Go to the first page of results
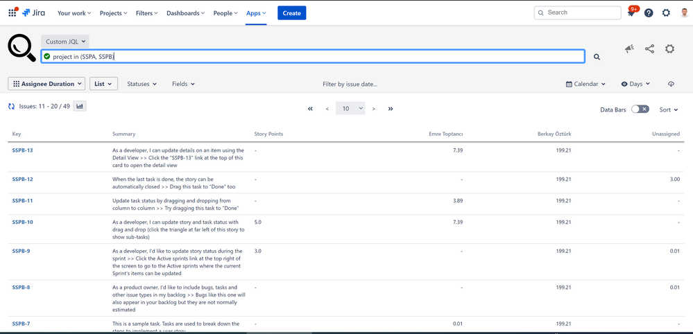The height and width of the screenshot is (334, 693). tap(310, 109)
